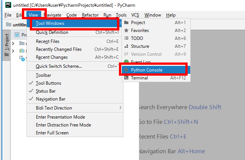Open Python Console tool window

coord(156,70)
